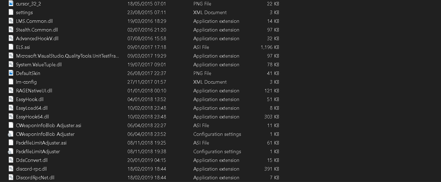Select the System.ValueTuple.dll file name
The image size is (441, 182).
(x=39, y=65)
